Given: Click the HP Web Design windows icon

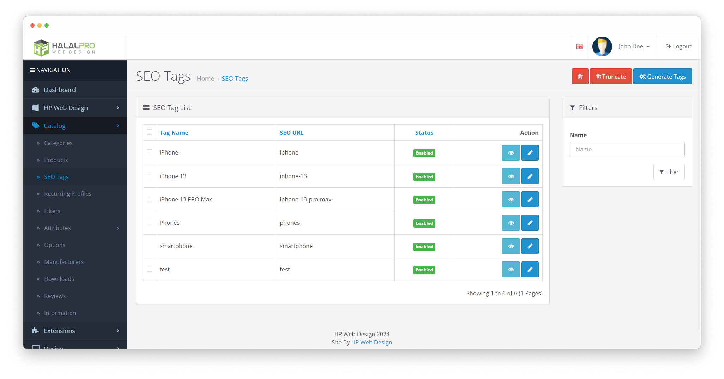Looking at the screenshot, I should tap(35, 108).
